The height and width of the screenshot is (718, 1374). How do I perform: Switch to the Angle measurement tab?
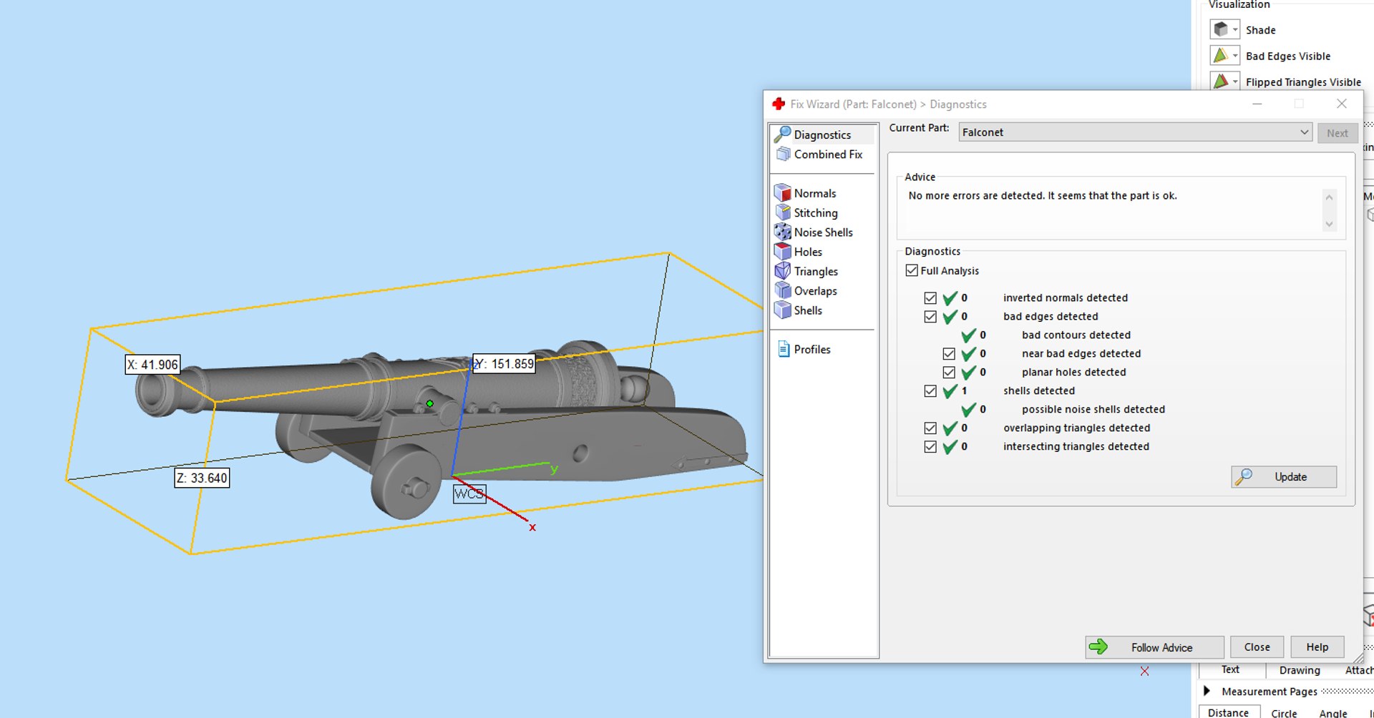[1332, 713]
